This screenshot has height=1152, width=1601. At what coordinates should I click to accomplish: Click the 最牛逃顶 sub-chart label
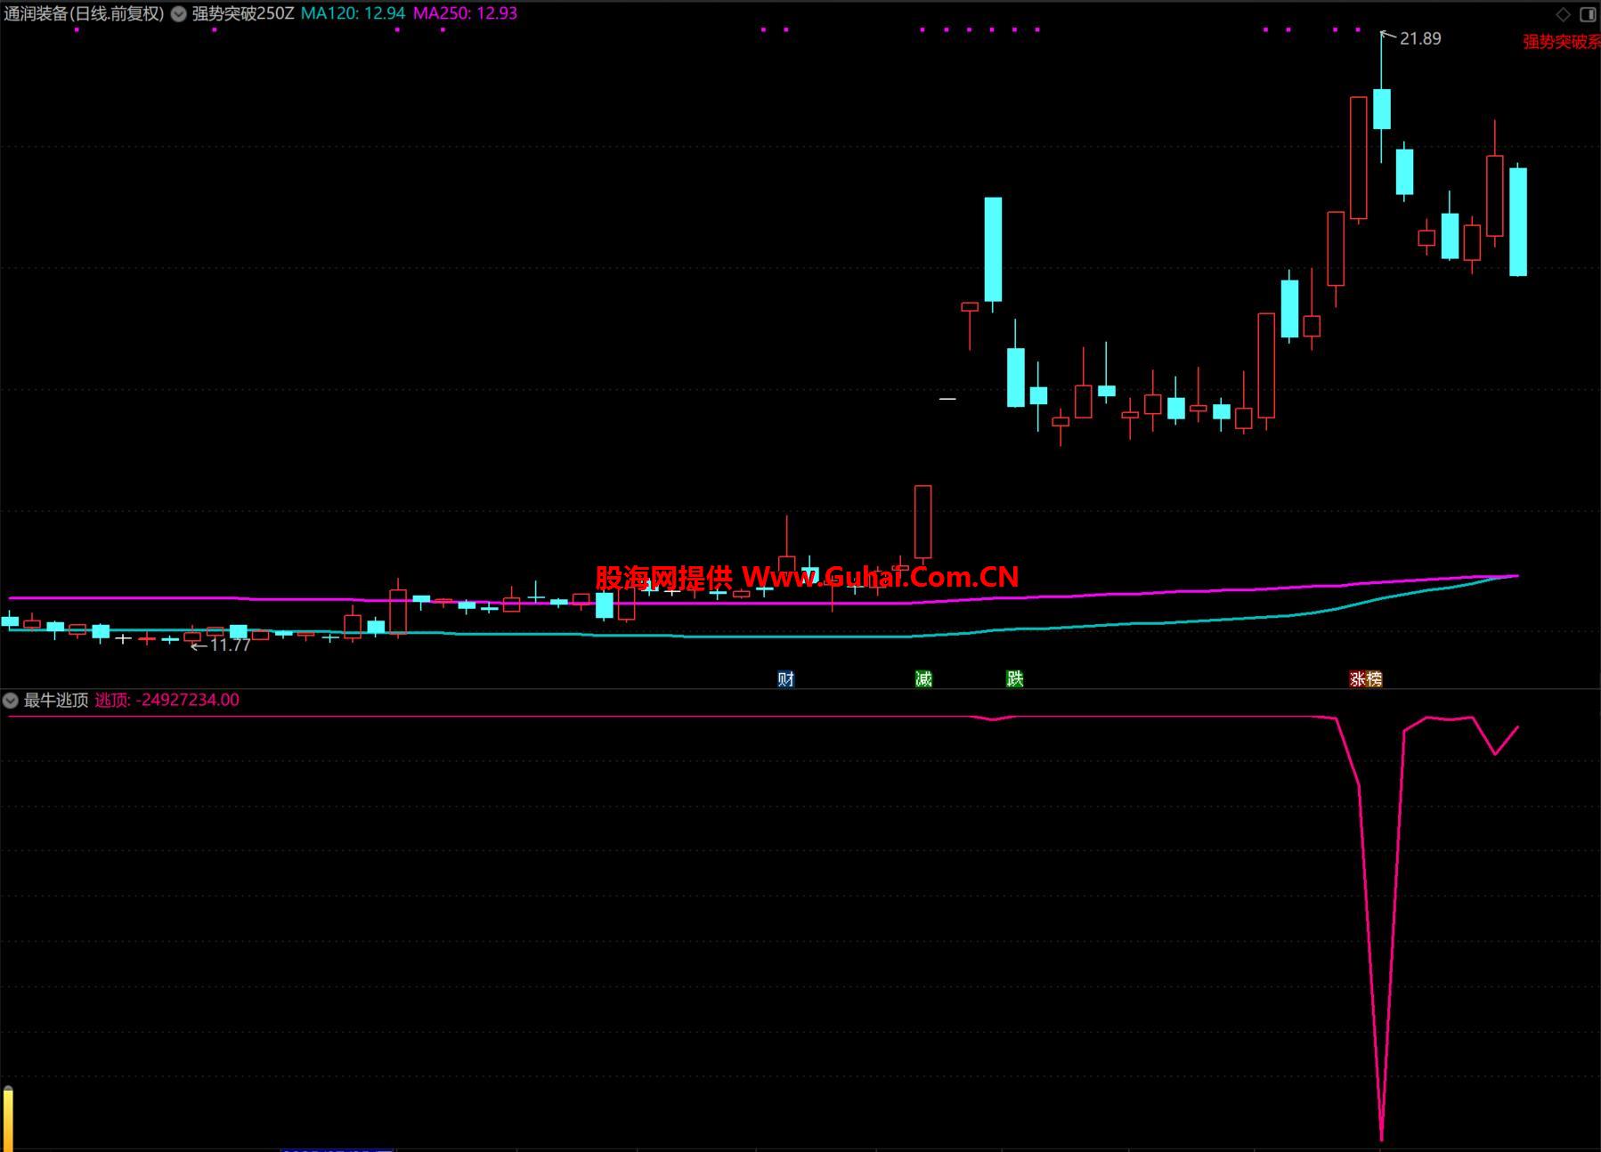(56, 701)
